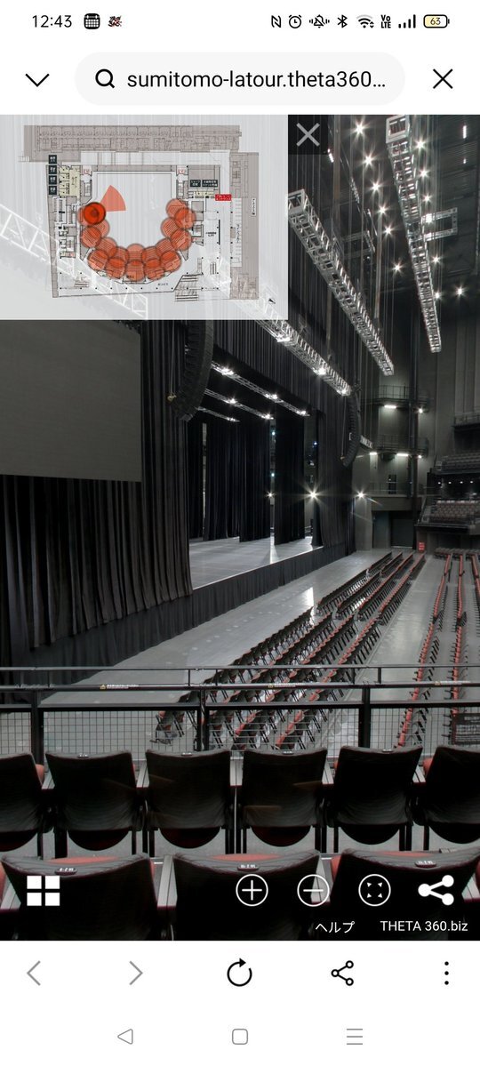Open the thumbnail grid view icon
This screenshot has height=1066, width=480.
44,890
